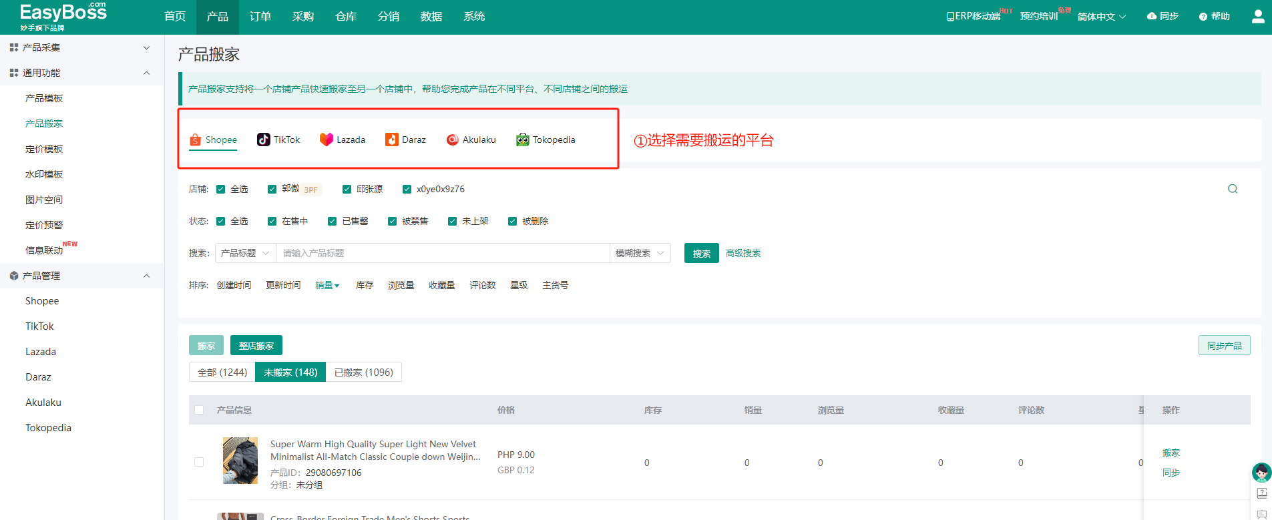Open the 仓库 top menu
Screen dimensions: 1272x520
(x=346, y=17)
